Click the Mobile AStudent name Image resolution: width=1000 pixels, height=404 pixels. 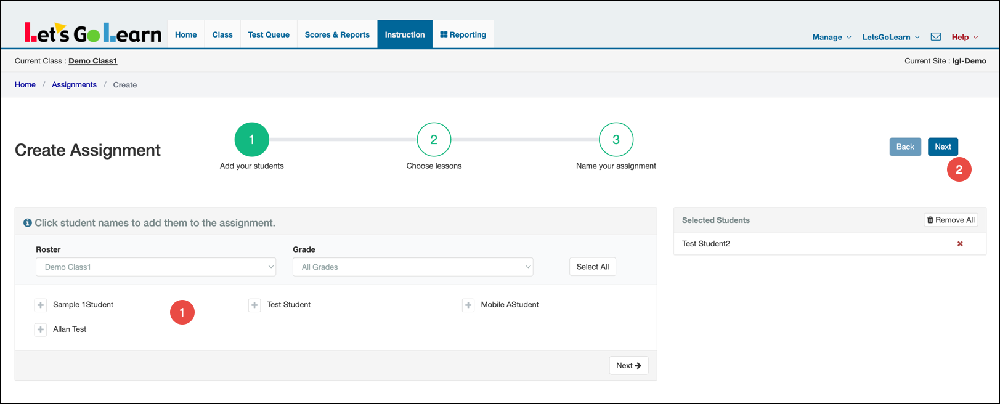[510, 305]
